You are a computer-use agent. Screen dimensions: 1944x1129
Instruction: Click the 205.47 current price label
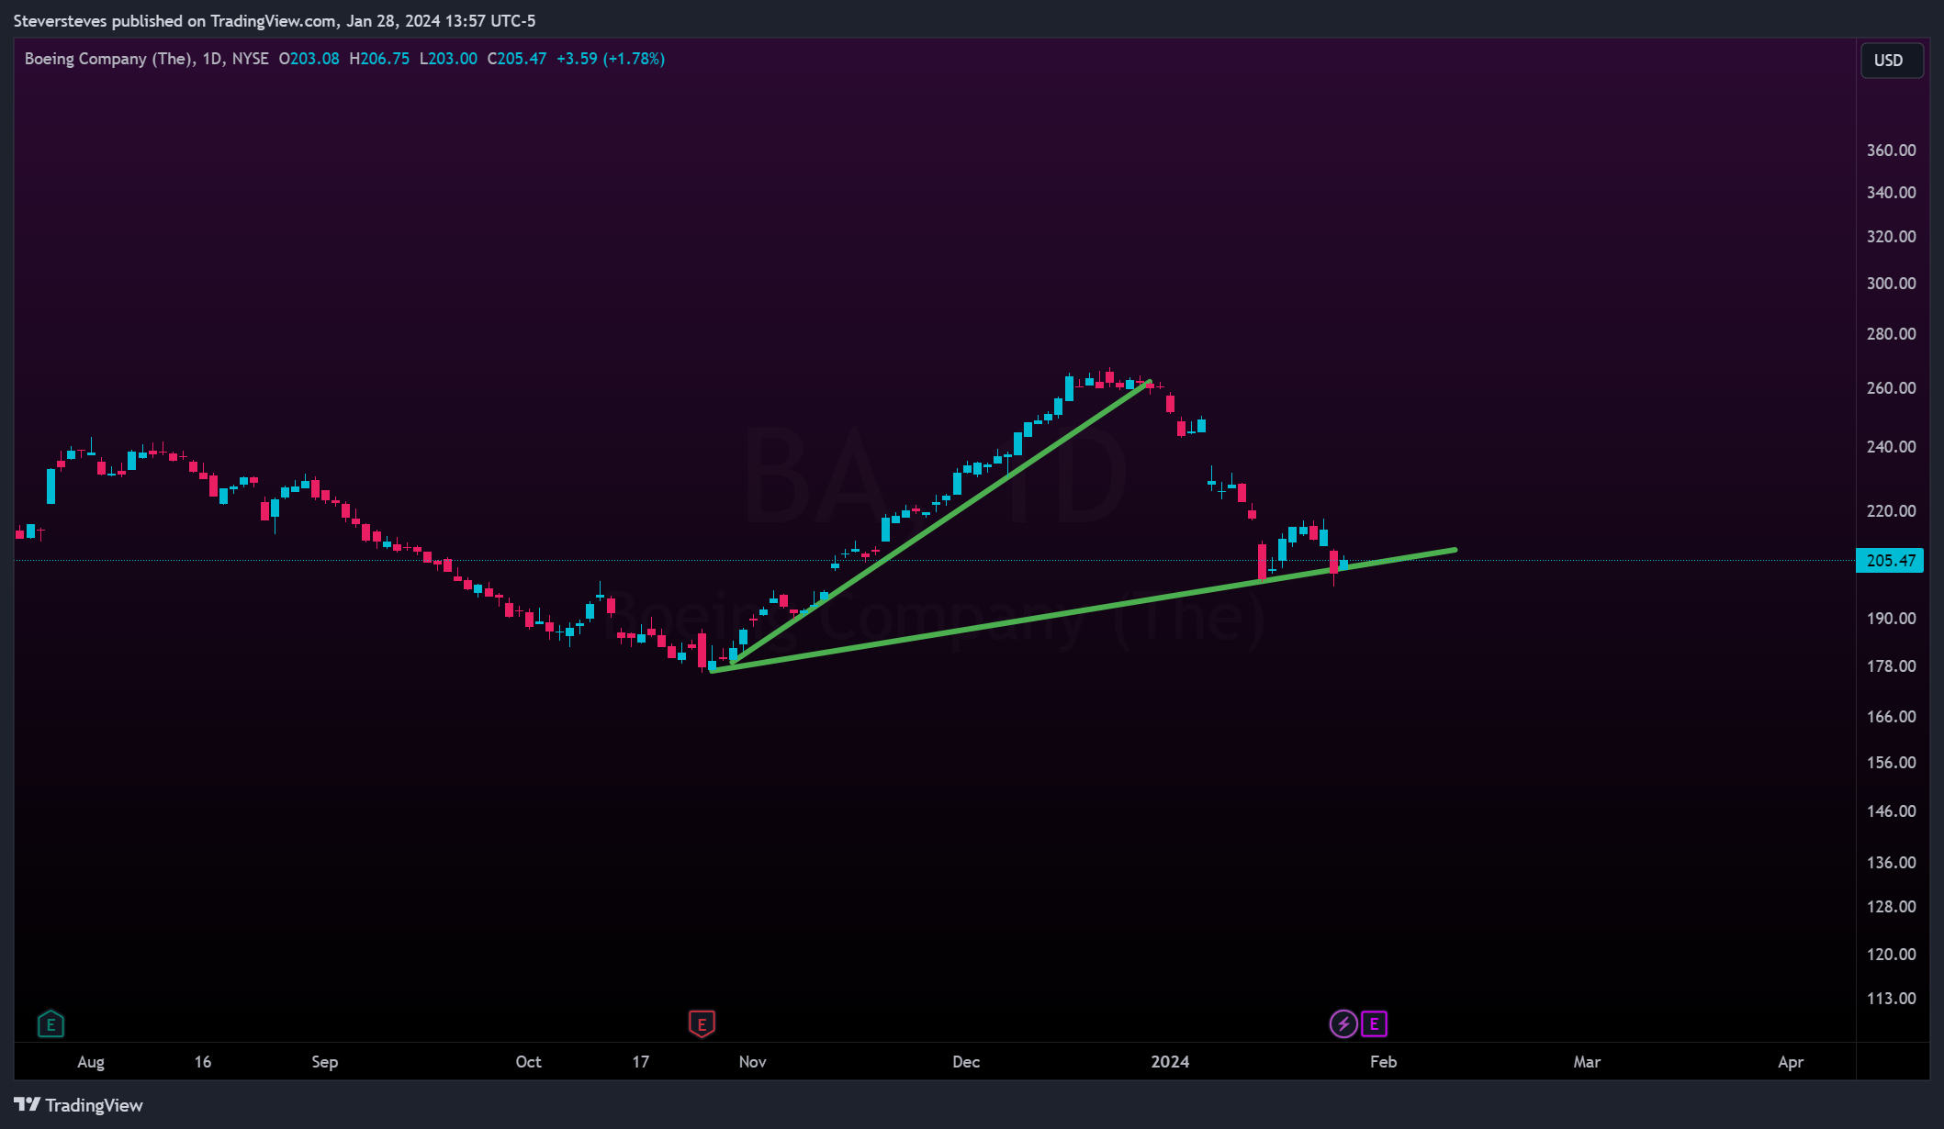(1890, 560)
